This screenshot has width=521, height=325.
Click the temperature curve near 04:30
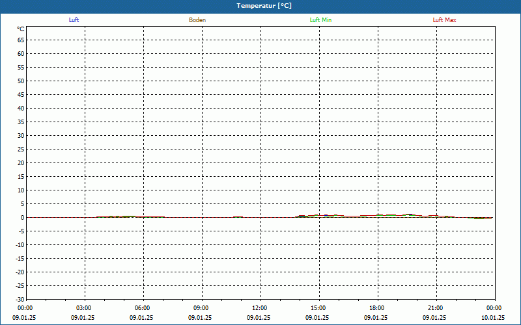pos(115,216)
